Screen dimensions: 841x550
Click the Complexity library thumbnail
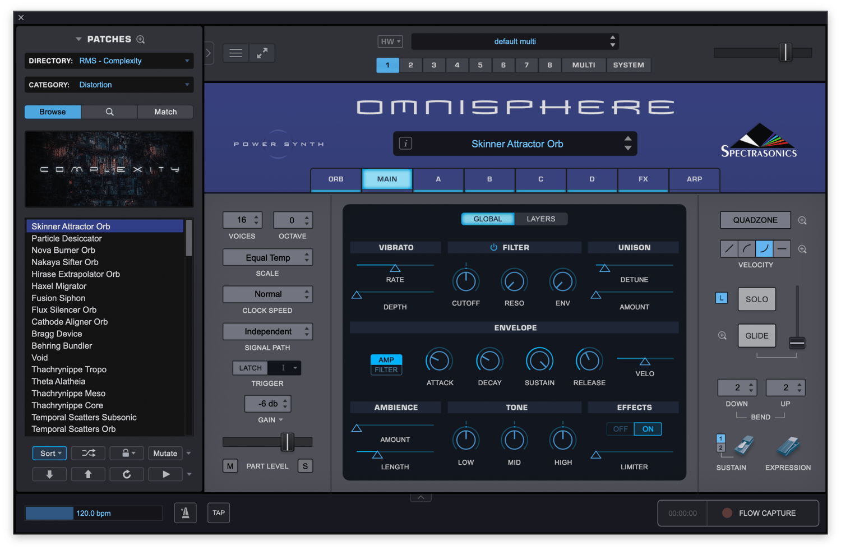tap(109, 169)
